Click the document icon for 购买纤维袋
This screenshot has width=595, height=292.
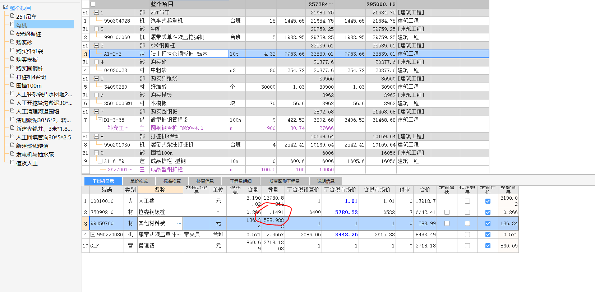pos(12,50)
